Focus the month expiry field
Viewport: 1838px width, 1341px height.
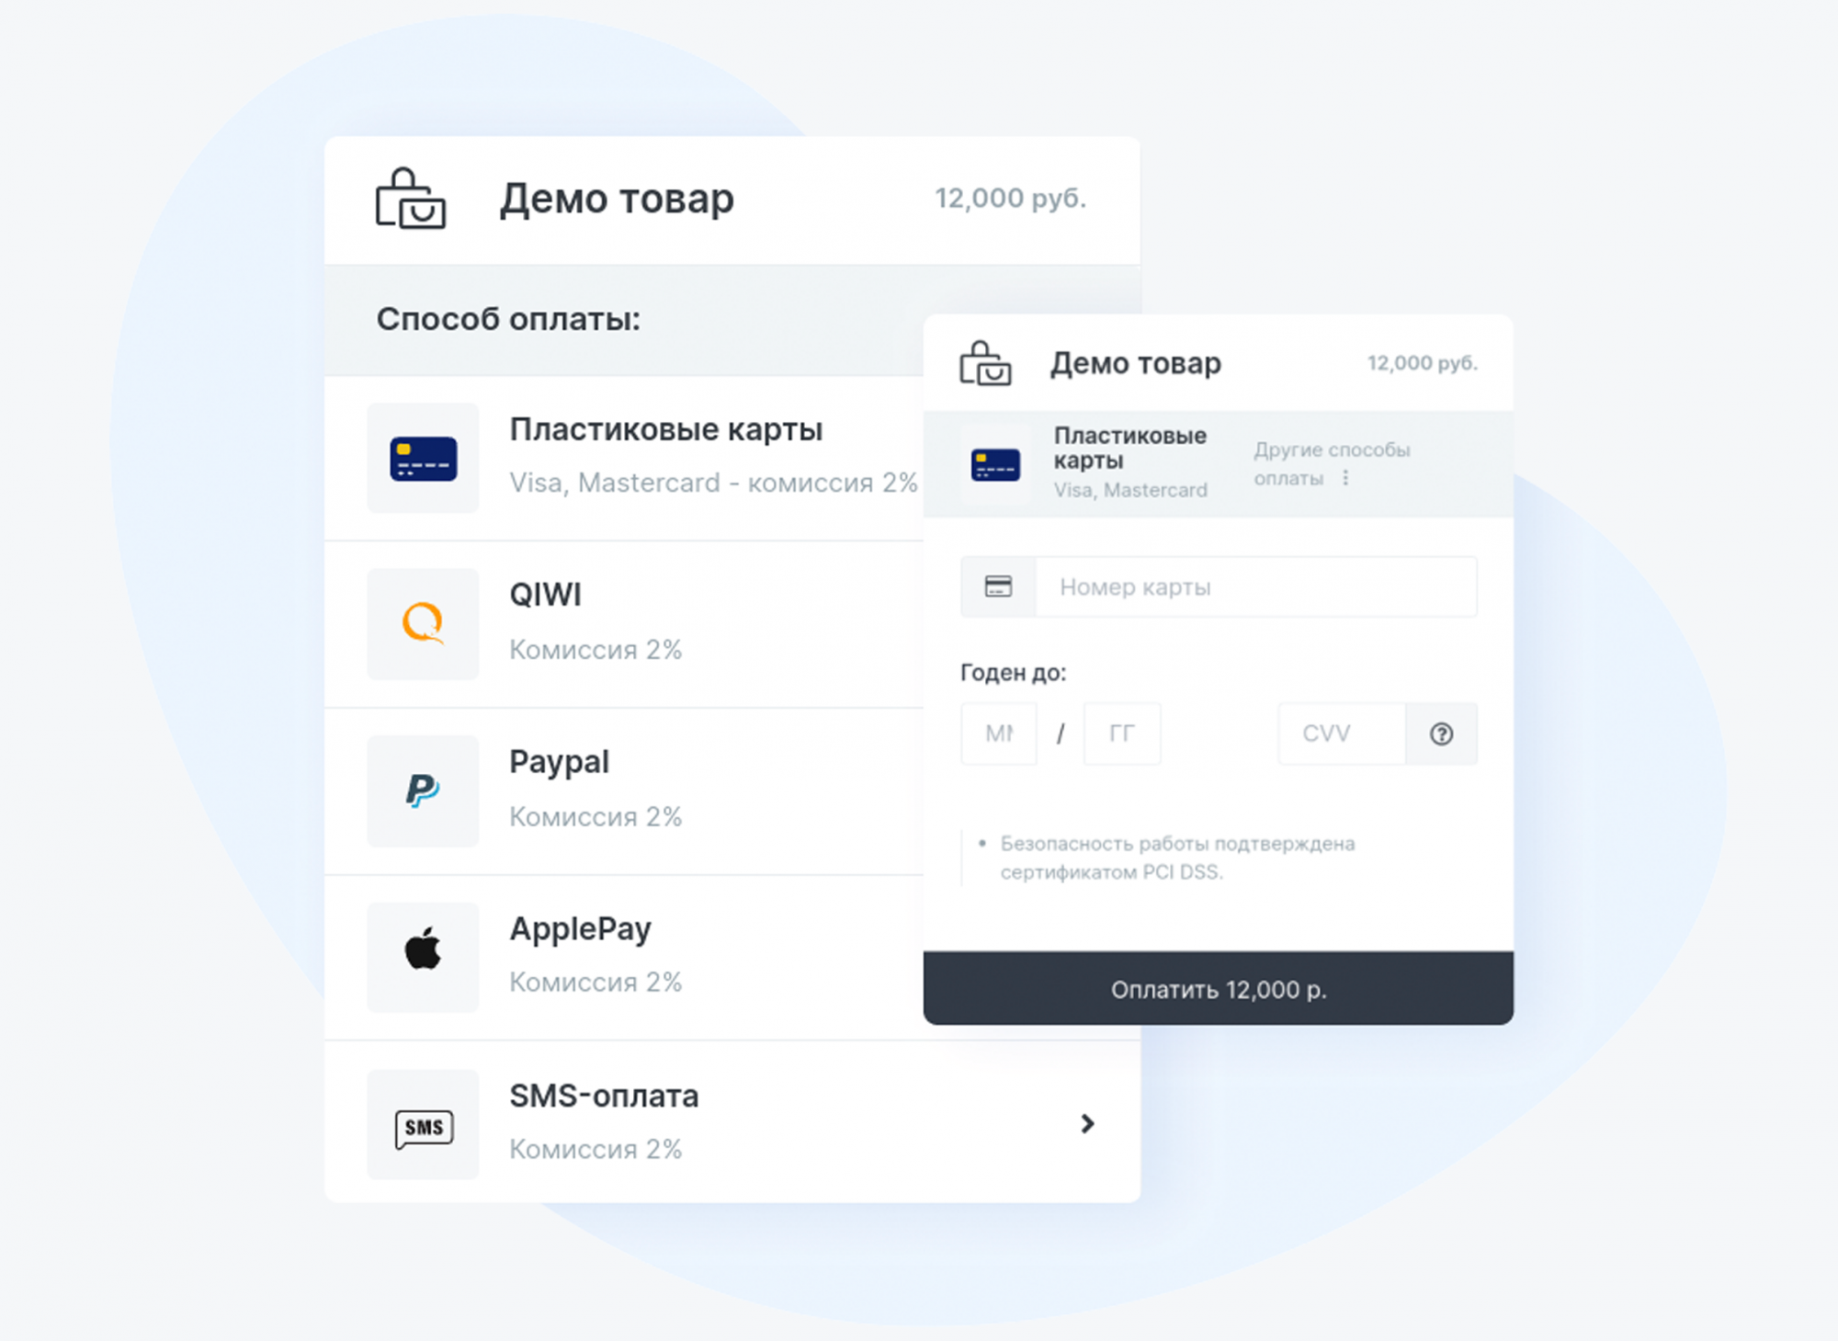998,733
